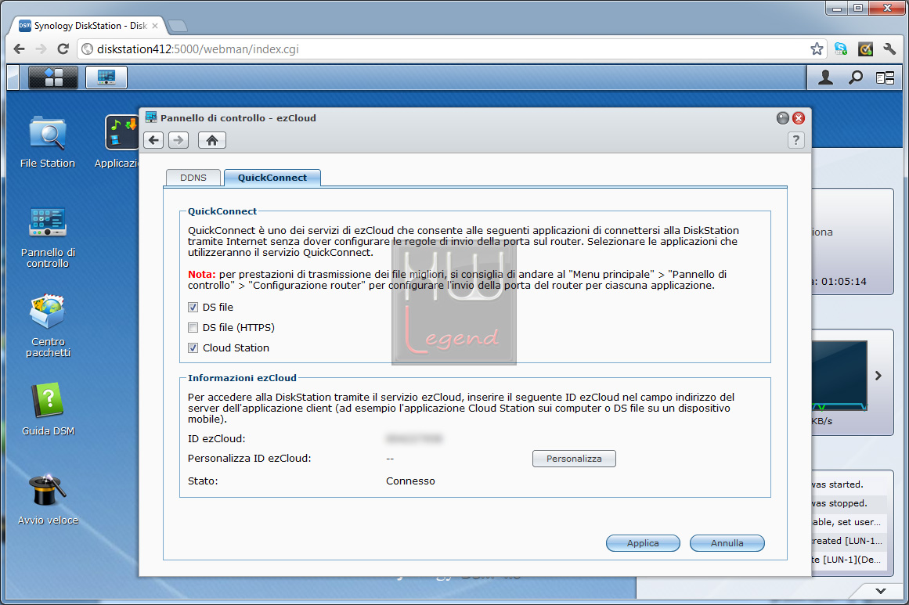
Task: Open the Chrome wrench menu
Action: 889,49
